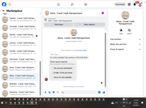Open Stephanie's apartment conversation
This screenshot has height=108, width=146.
tap(20, 93)
